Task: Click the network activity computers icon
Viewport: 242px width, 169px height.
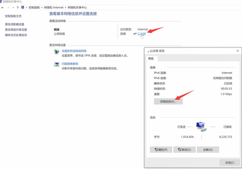Action: pos(201,127)
